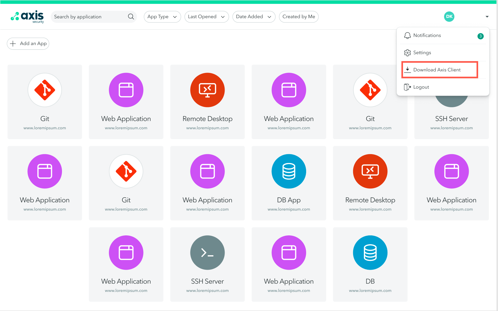Open the Git icon in the second row
Screen dimensions: 498x311
click(126, 171)
